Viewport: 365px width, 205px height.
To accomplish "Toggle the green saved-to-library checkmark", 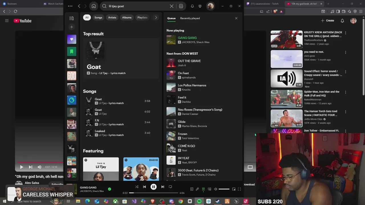I will tap(109, 189).
